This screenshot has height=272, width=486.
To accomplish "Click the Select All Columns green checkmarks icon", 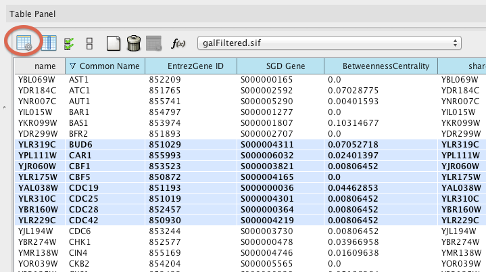I will point(69,43).
